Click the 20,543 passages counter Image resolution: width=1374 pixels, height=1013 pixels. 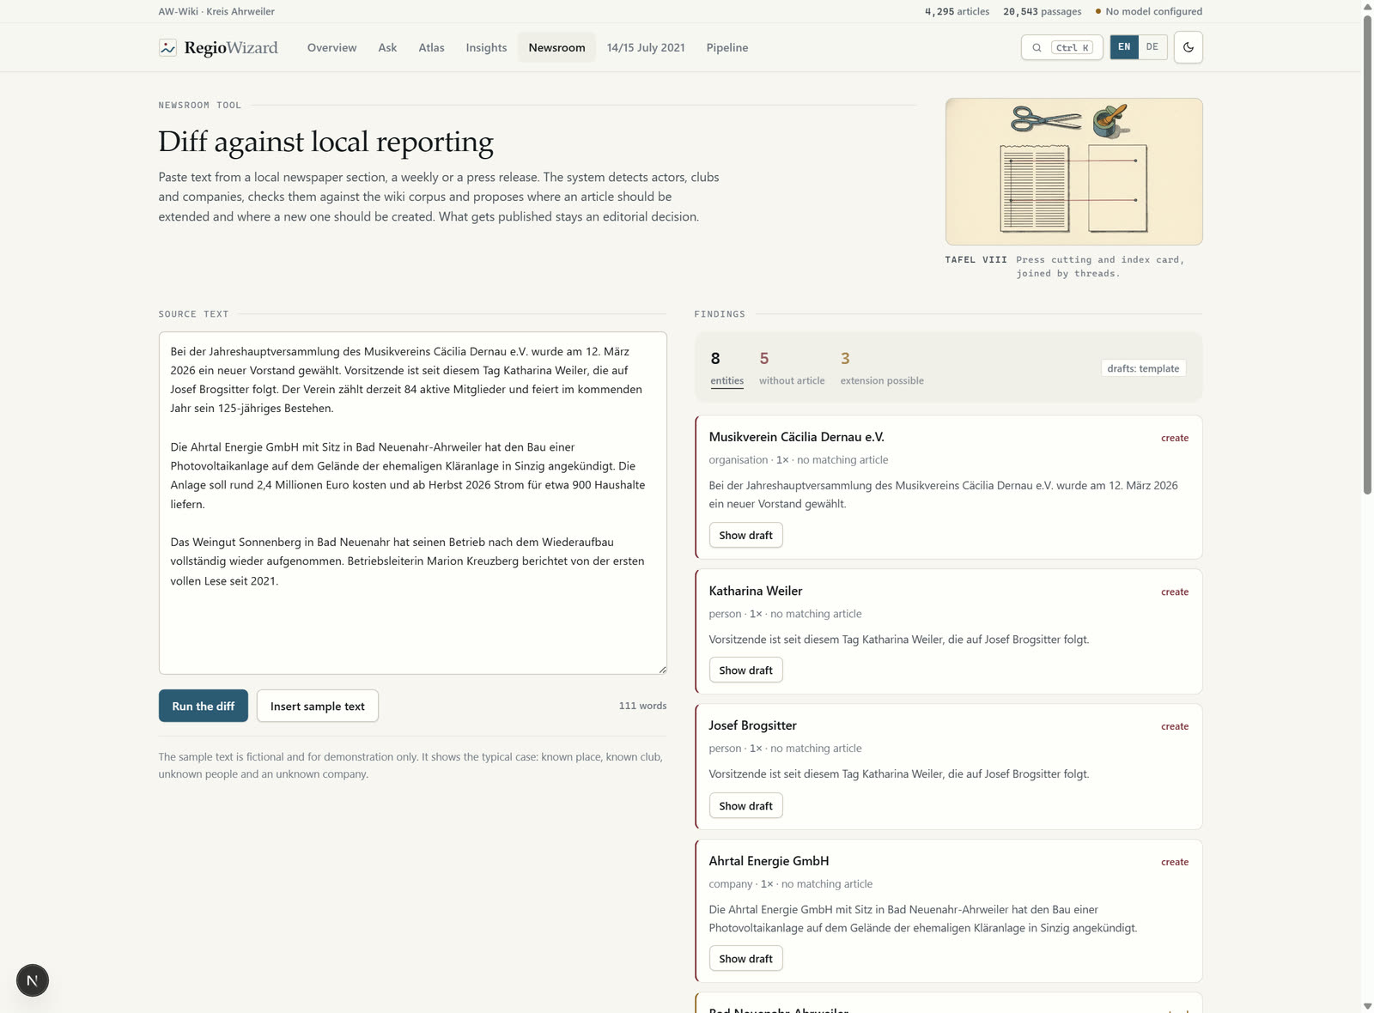click(1043, 11)
